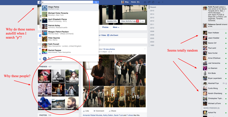Select Faith Purcell search suggestion
This screenshot has height=117, width=228.
[x=70, y=45]
